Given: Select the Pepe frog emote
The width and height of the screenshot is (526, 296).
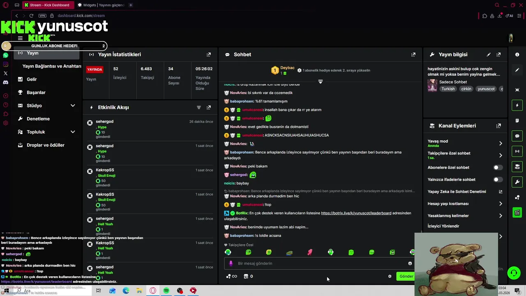Looking at the screenshot, I should (290, 252).
